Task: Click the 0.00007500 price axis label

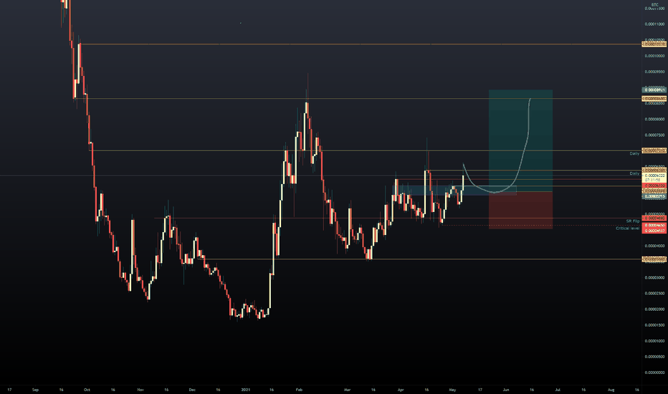Action: click(x=654, y=135)
